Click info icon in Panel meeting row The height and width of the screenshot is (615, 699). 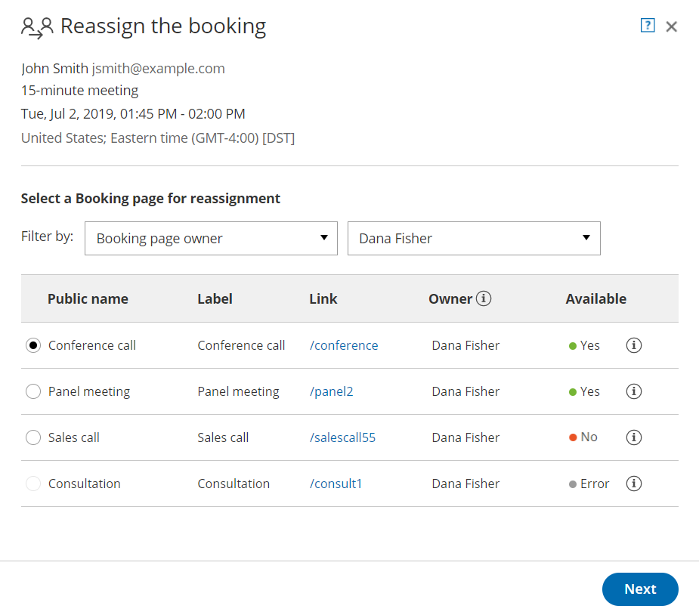tap(634, 391)
